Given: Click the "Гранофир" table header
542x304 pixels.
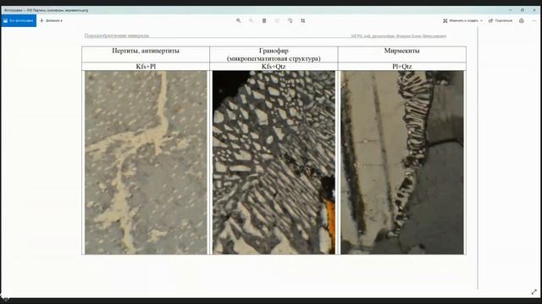Looking at the screenshot, I should point(274,51).
